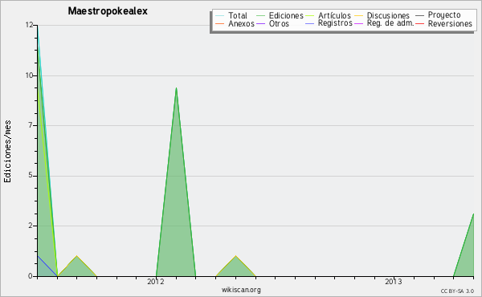Click the wikiscan.org caption
482x297 pixels.
[x=241, y=290]
